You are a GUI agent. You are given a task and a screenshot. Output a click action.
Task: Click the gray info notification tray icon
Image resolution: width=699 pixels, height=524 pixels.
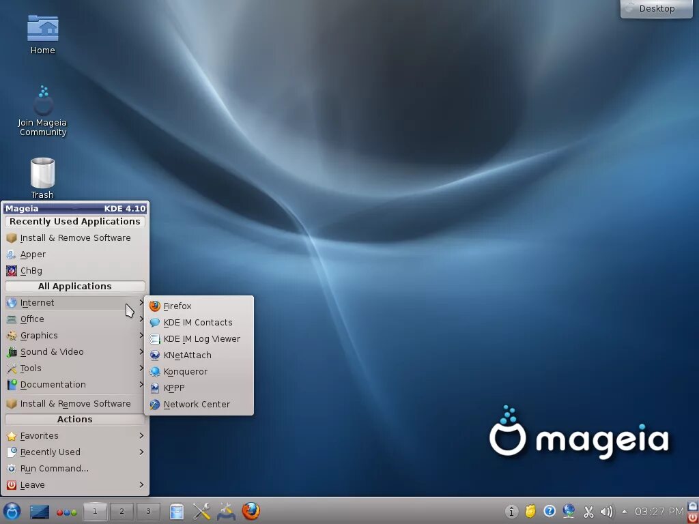coord(511,511)
